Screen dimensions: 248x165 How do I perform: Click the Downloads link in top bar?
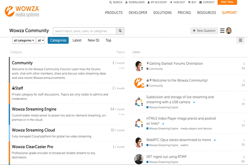coord(135,2)
